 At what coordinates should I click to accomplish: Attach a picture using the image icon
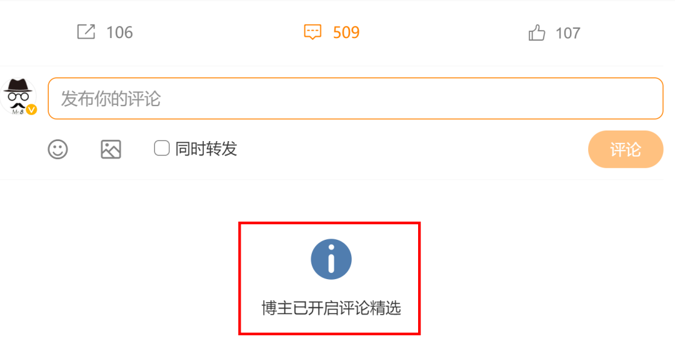pos(111,149)
